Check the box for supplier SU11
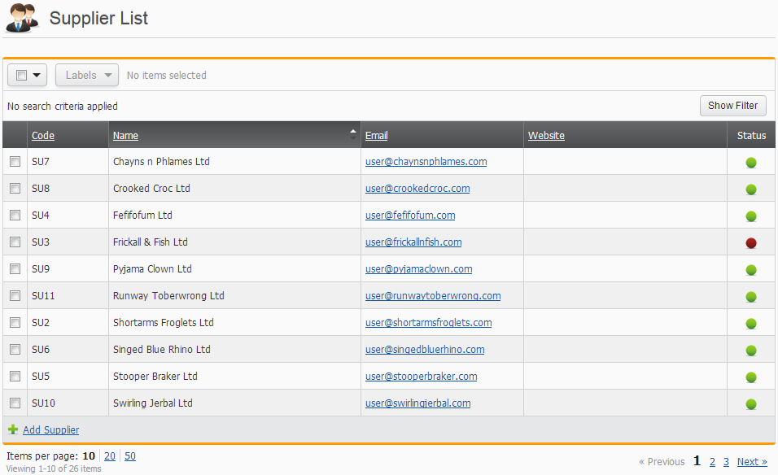Image resolution: width=778 pixels, height=475 pixels. [15, 295]
